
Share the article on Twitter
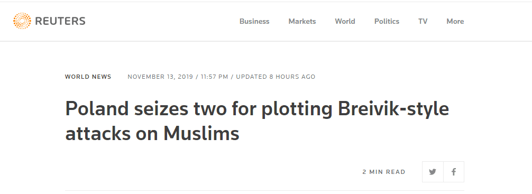[433, 172]
